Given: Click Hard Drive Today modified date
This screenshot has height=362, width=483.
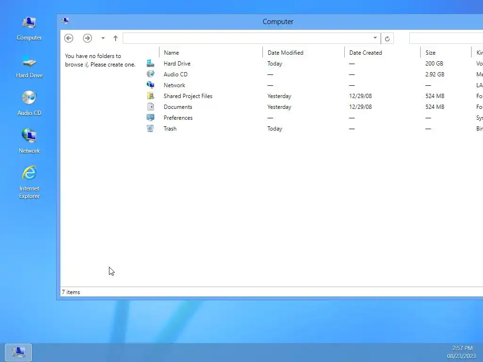Looking at the screenshot, I should click(275, 64).
